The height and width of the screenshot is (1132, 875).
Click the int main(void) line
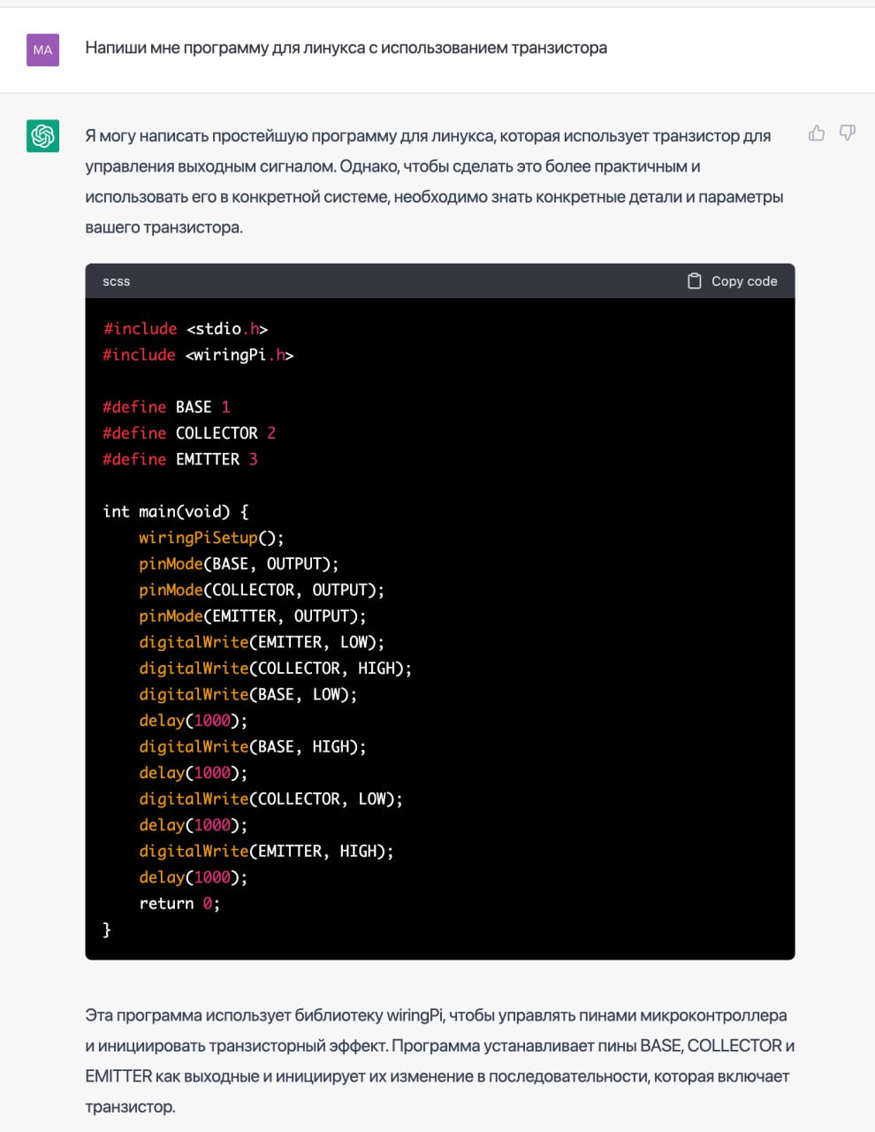pyautogui.click(x=176, y=511)
